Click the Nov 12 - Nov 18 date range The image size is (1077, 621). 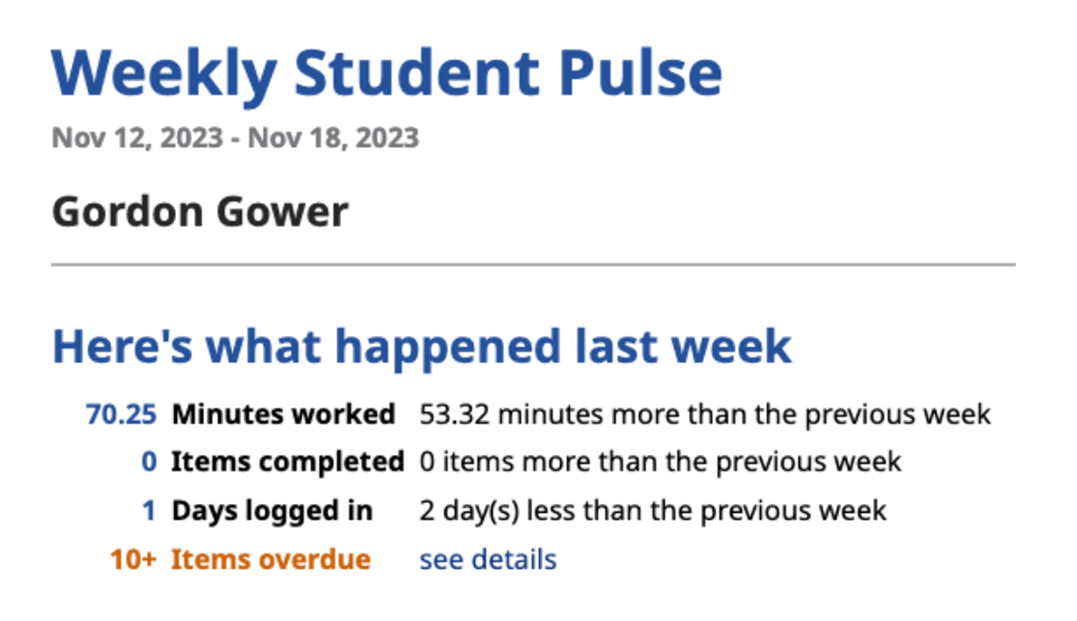235,138
